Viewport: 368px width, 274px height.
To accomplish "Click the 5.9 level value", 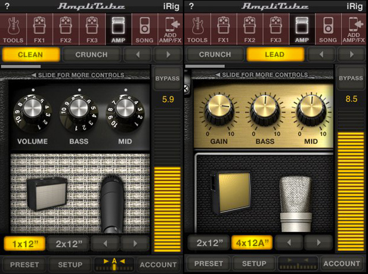I will pos(168,99).
